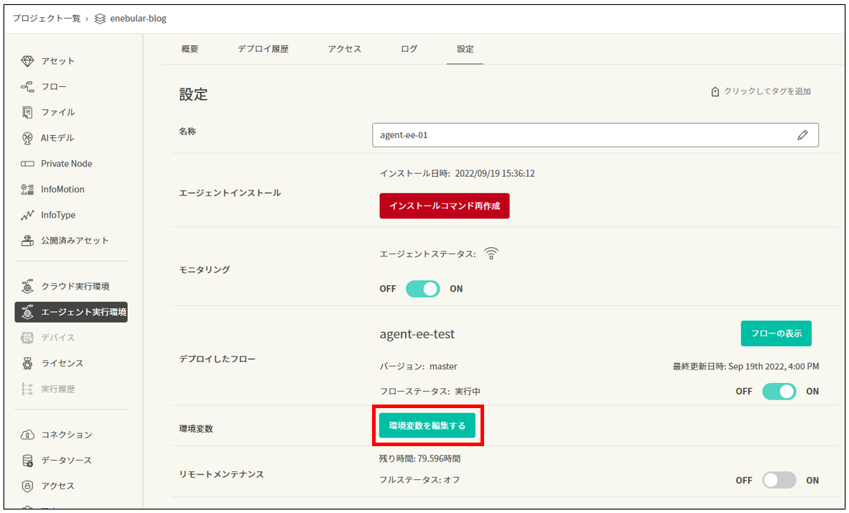849x513 pixels.
Task: Toggle the モニタリング switch off
Action: [x=423, y=288]
